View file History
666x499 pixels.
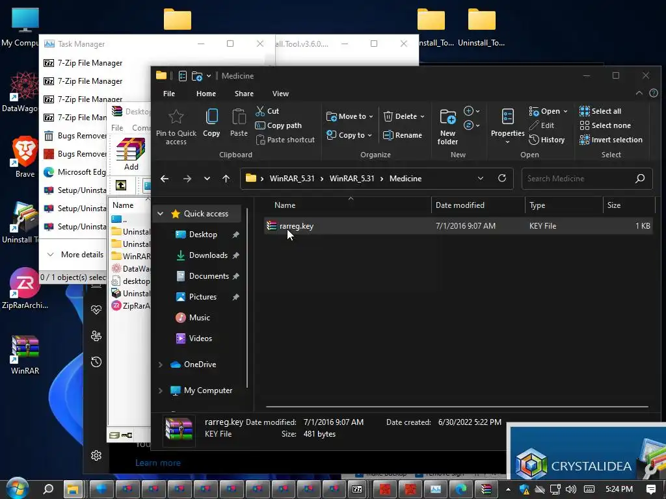(546, 140)
